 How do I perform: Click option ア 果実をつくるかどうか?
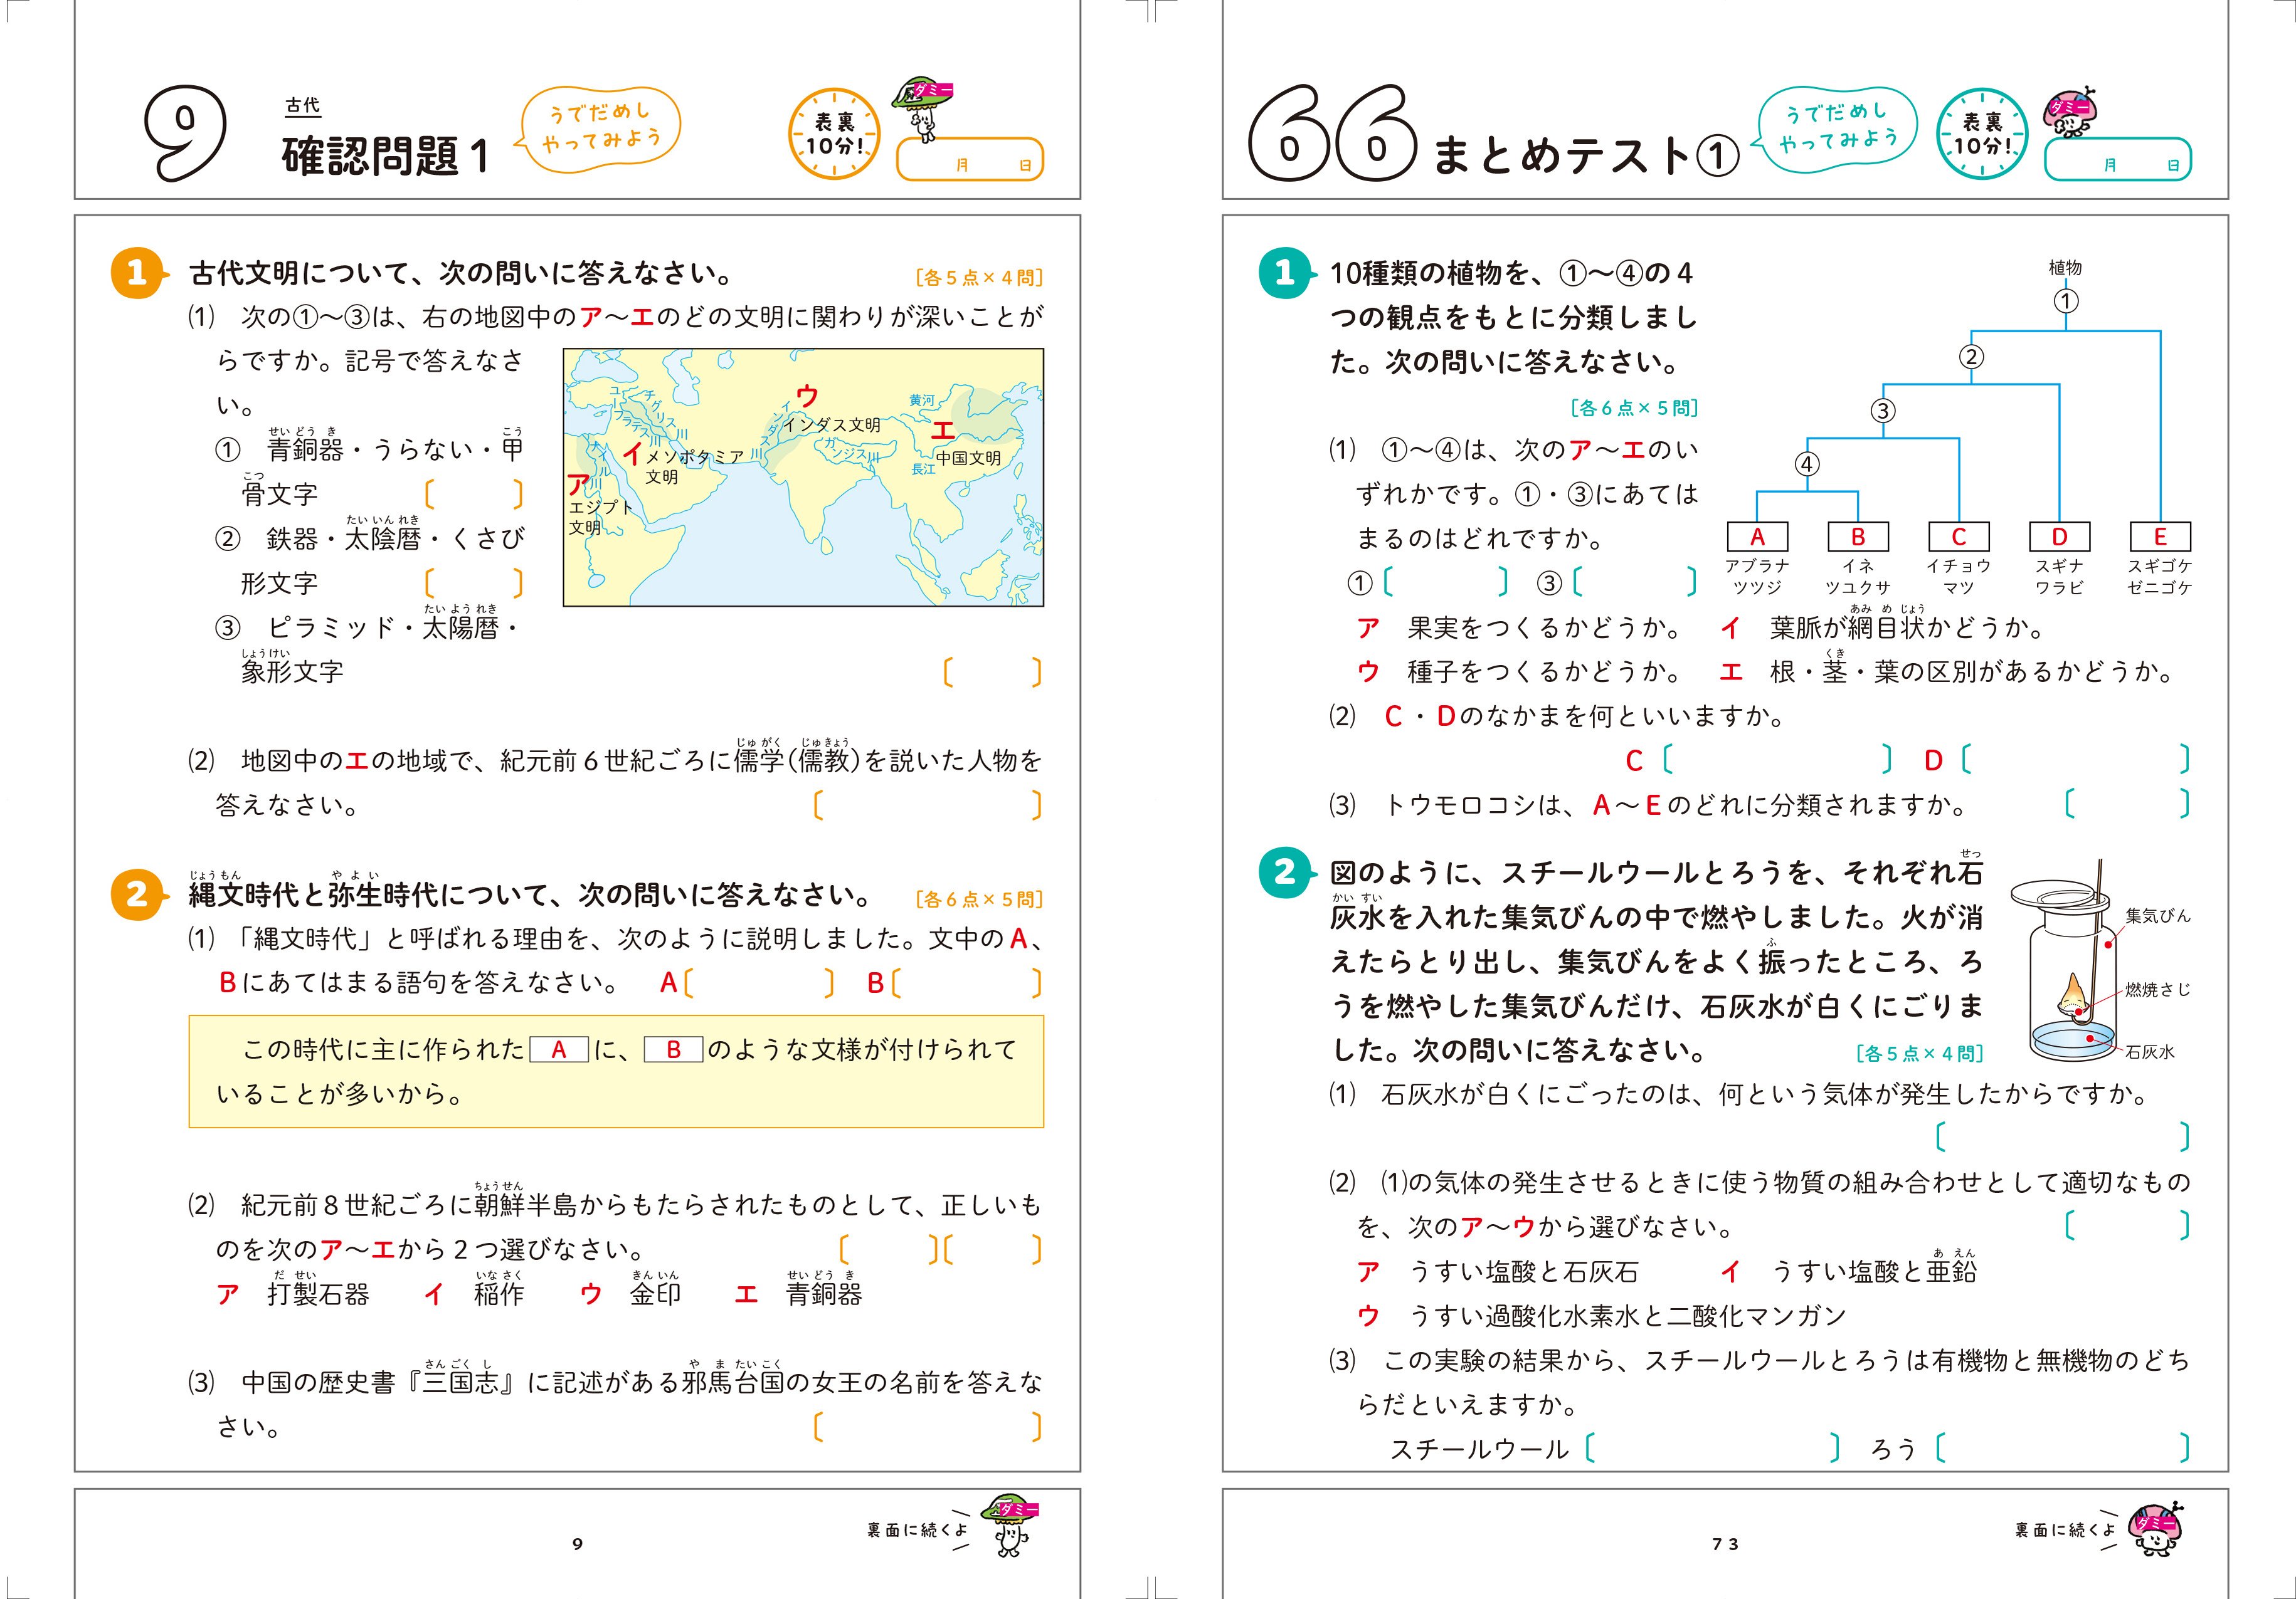[1520, 627]
